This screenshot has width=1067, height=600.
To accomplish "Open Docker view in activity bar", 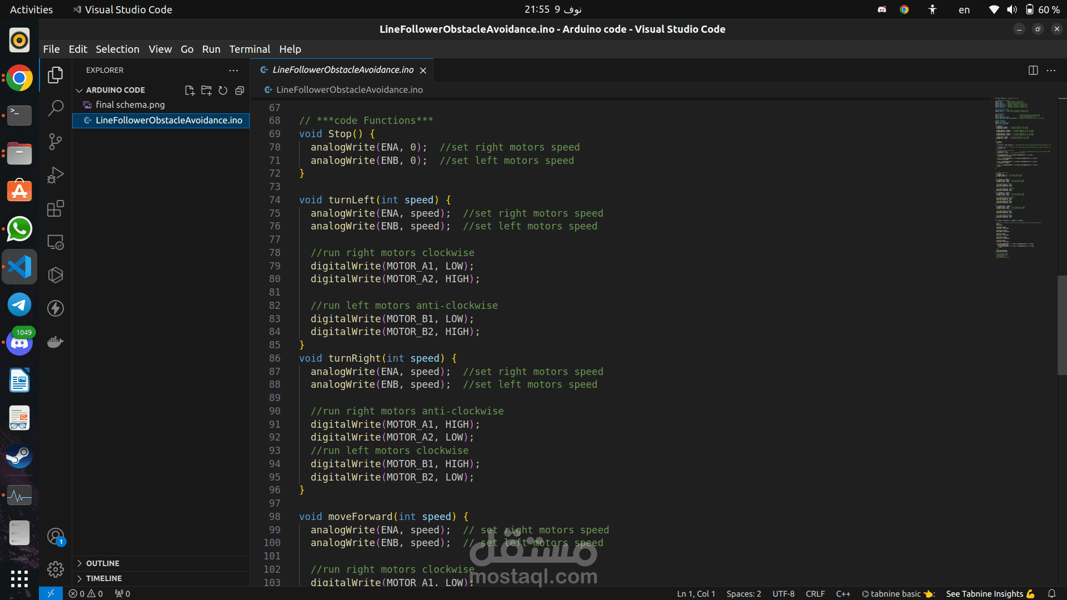I will tap(55, 342).
